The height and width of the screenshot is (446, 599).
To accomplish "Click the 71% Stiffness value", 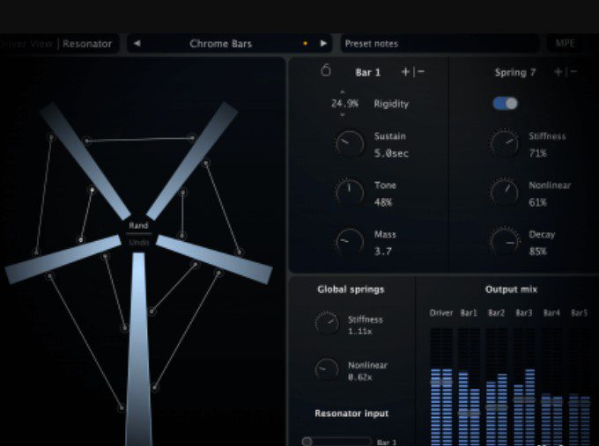I will click(x=538, y=153).
